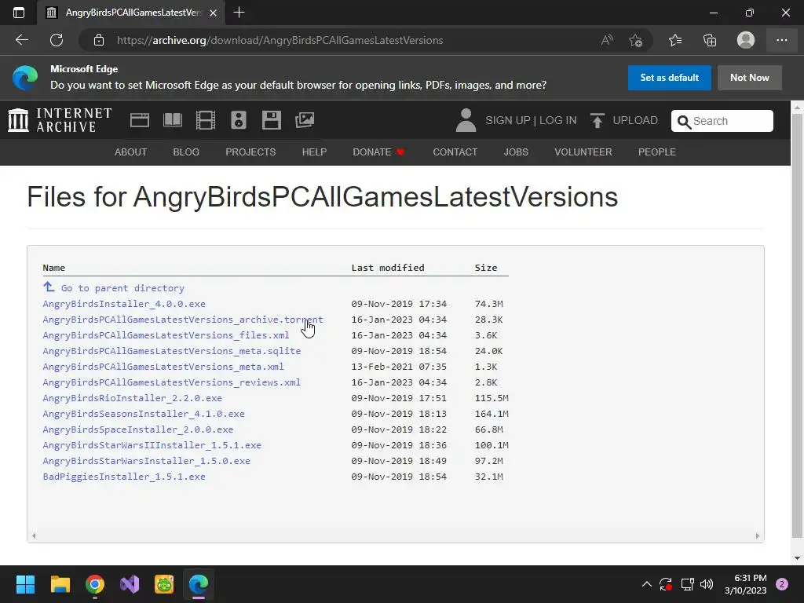
Task: Open the _meta.sqlite link
Action: 172,351
